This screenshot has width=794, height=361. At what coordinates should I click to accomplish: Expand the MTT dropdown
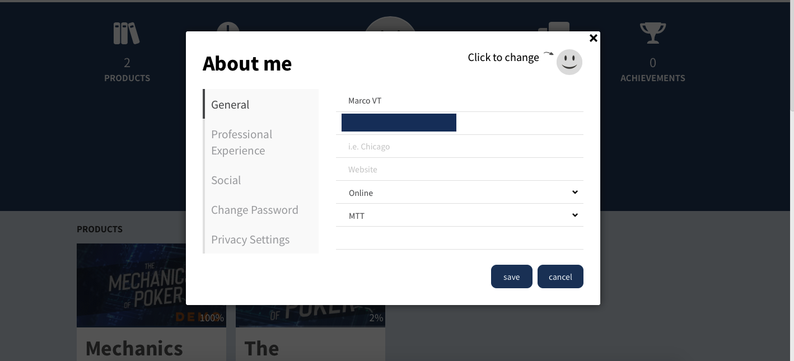click(460, 215)
